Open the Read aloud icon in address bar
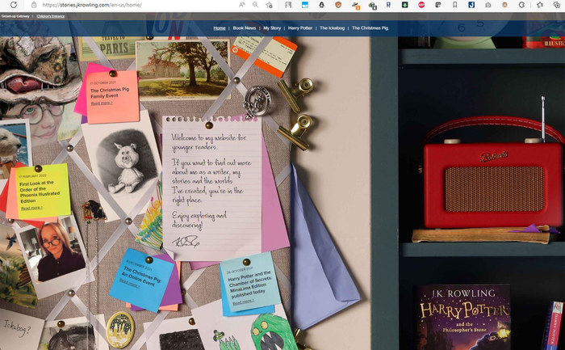The width and height of the screenshot is (565, 350). pos(242,5)
